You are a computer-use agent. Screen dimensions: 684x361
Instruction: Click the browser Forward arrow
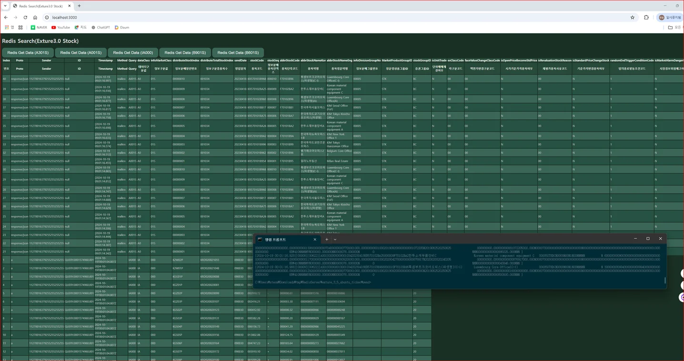(15, 18)
